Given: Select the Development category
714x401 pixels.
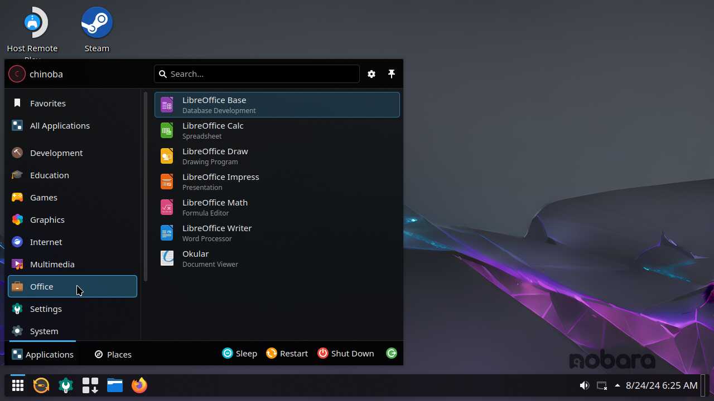Looking at the screenshot, I should [73, 153].
